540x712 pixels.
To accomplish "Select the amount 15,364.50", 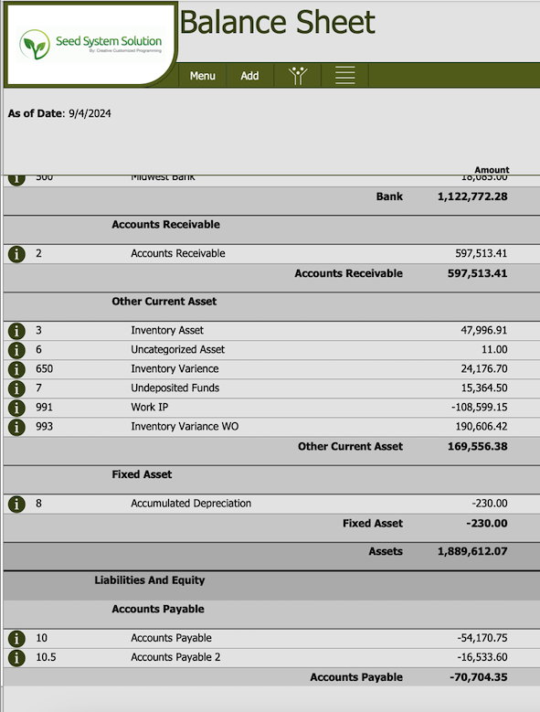I will (x=483, y=388).
